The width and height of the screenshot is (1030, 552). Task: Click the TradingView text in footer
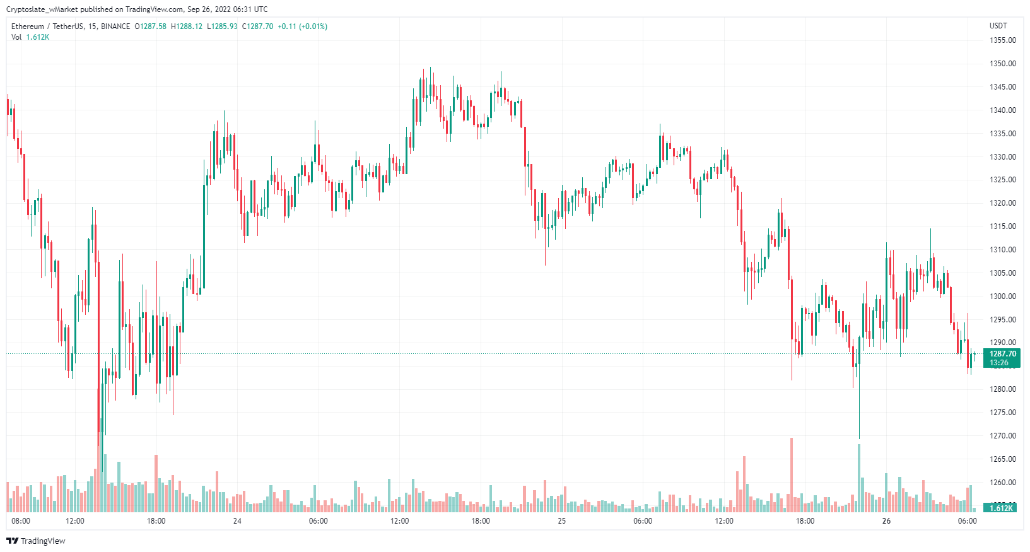point(43,541)
